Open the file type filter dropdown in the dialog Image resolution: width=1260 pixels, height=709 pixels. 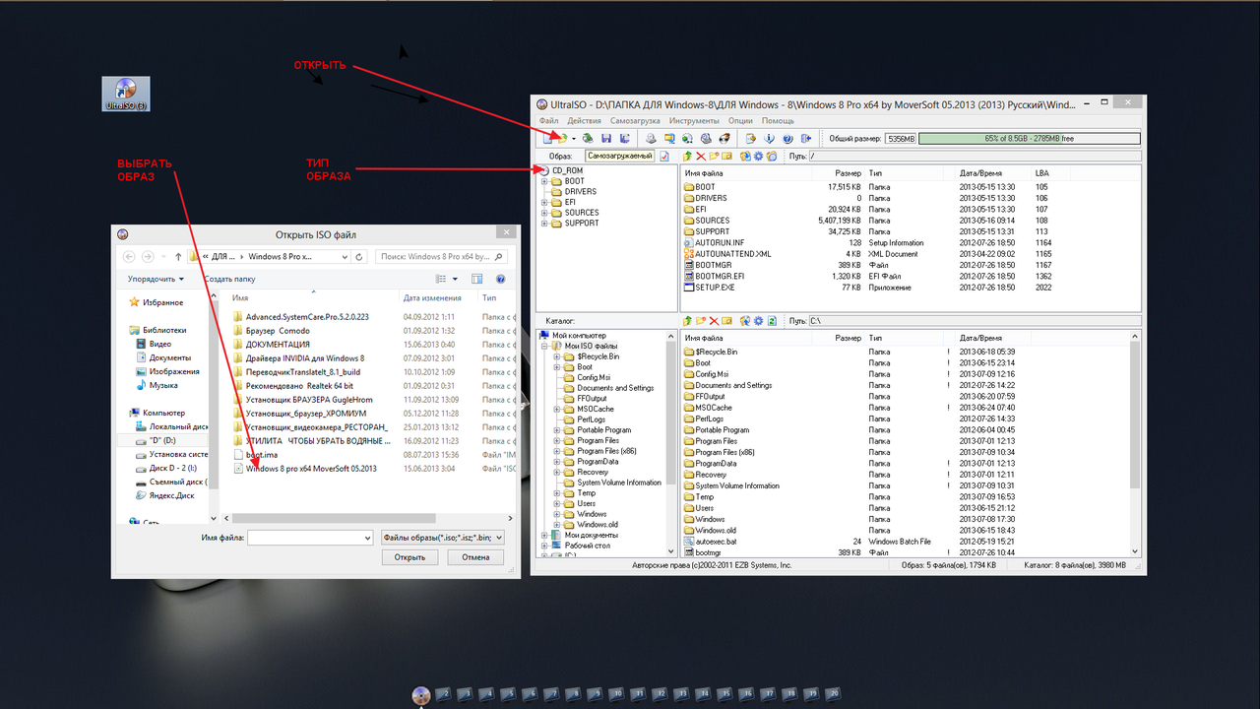(x=442, y=538)
